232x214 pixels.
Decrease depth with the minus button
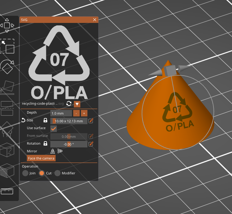[76, 113]
